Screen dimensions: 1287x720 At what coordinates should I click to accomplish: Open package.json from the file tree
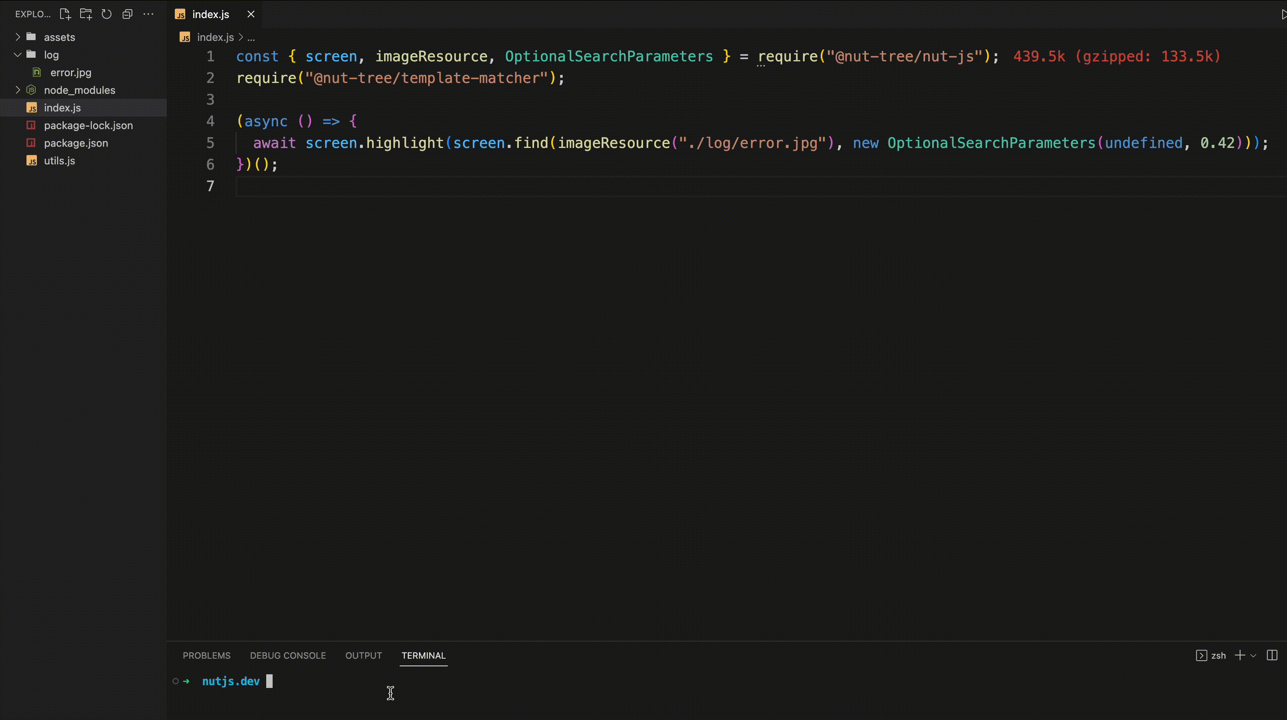click(x=75, y=143)
